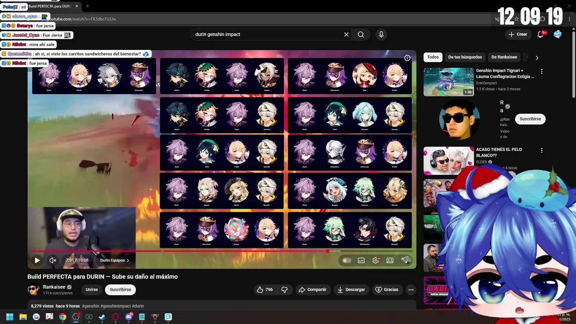The image size is (576, 324).
Task: Open the sunglasses channel avatar in the sidebar
Action: pyautogui.click(x=459, y=119)
